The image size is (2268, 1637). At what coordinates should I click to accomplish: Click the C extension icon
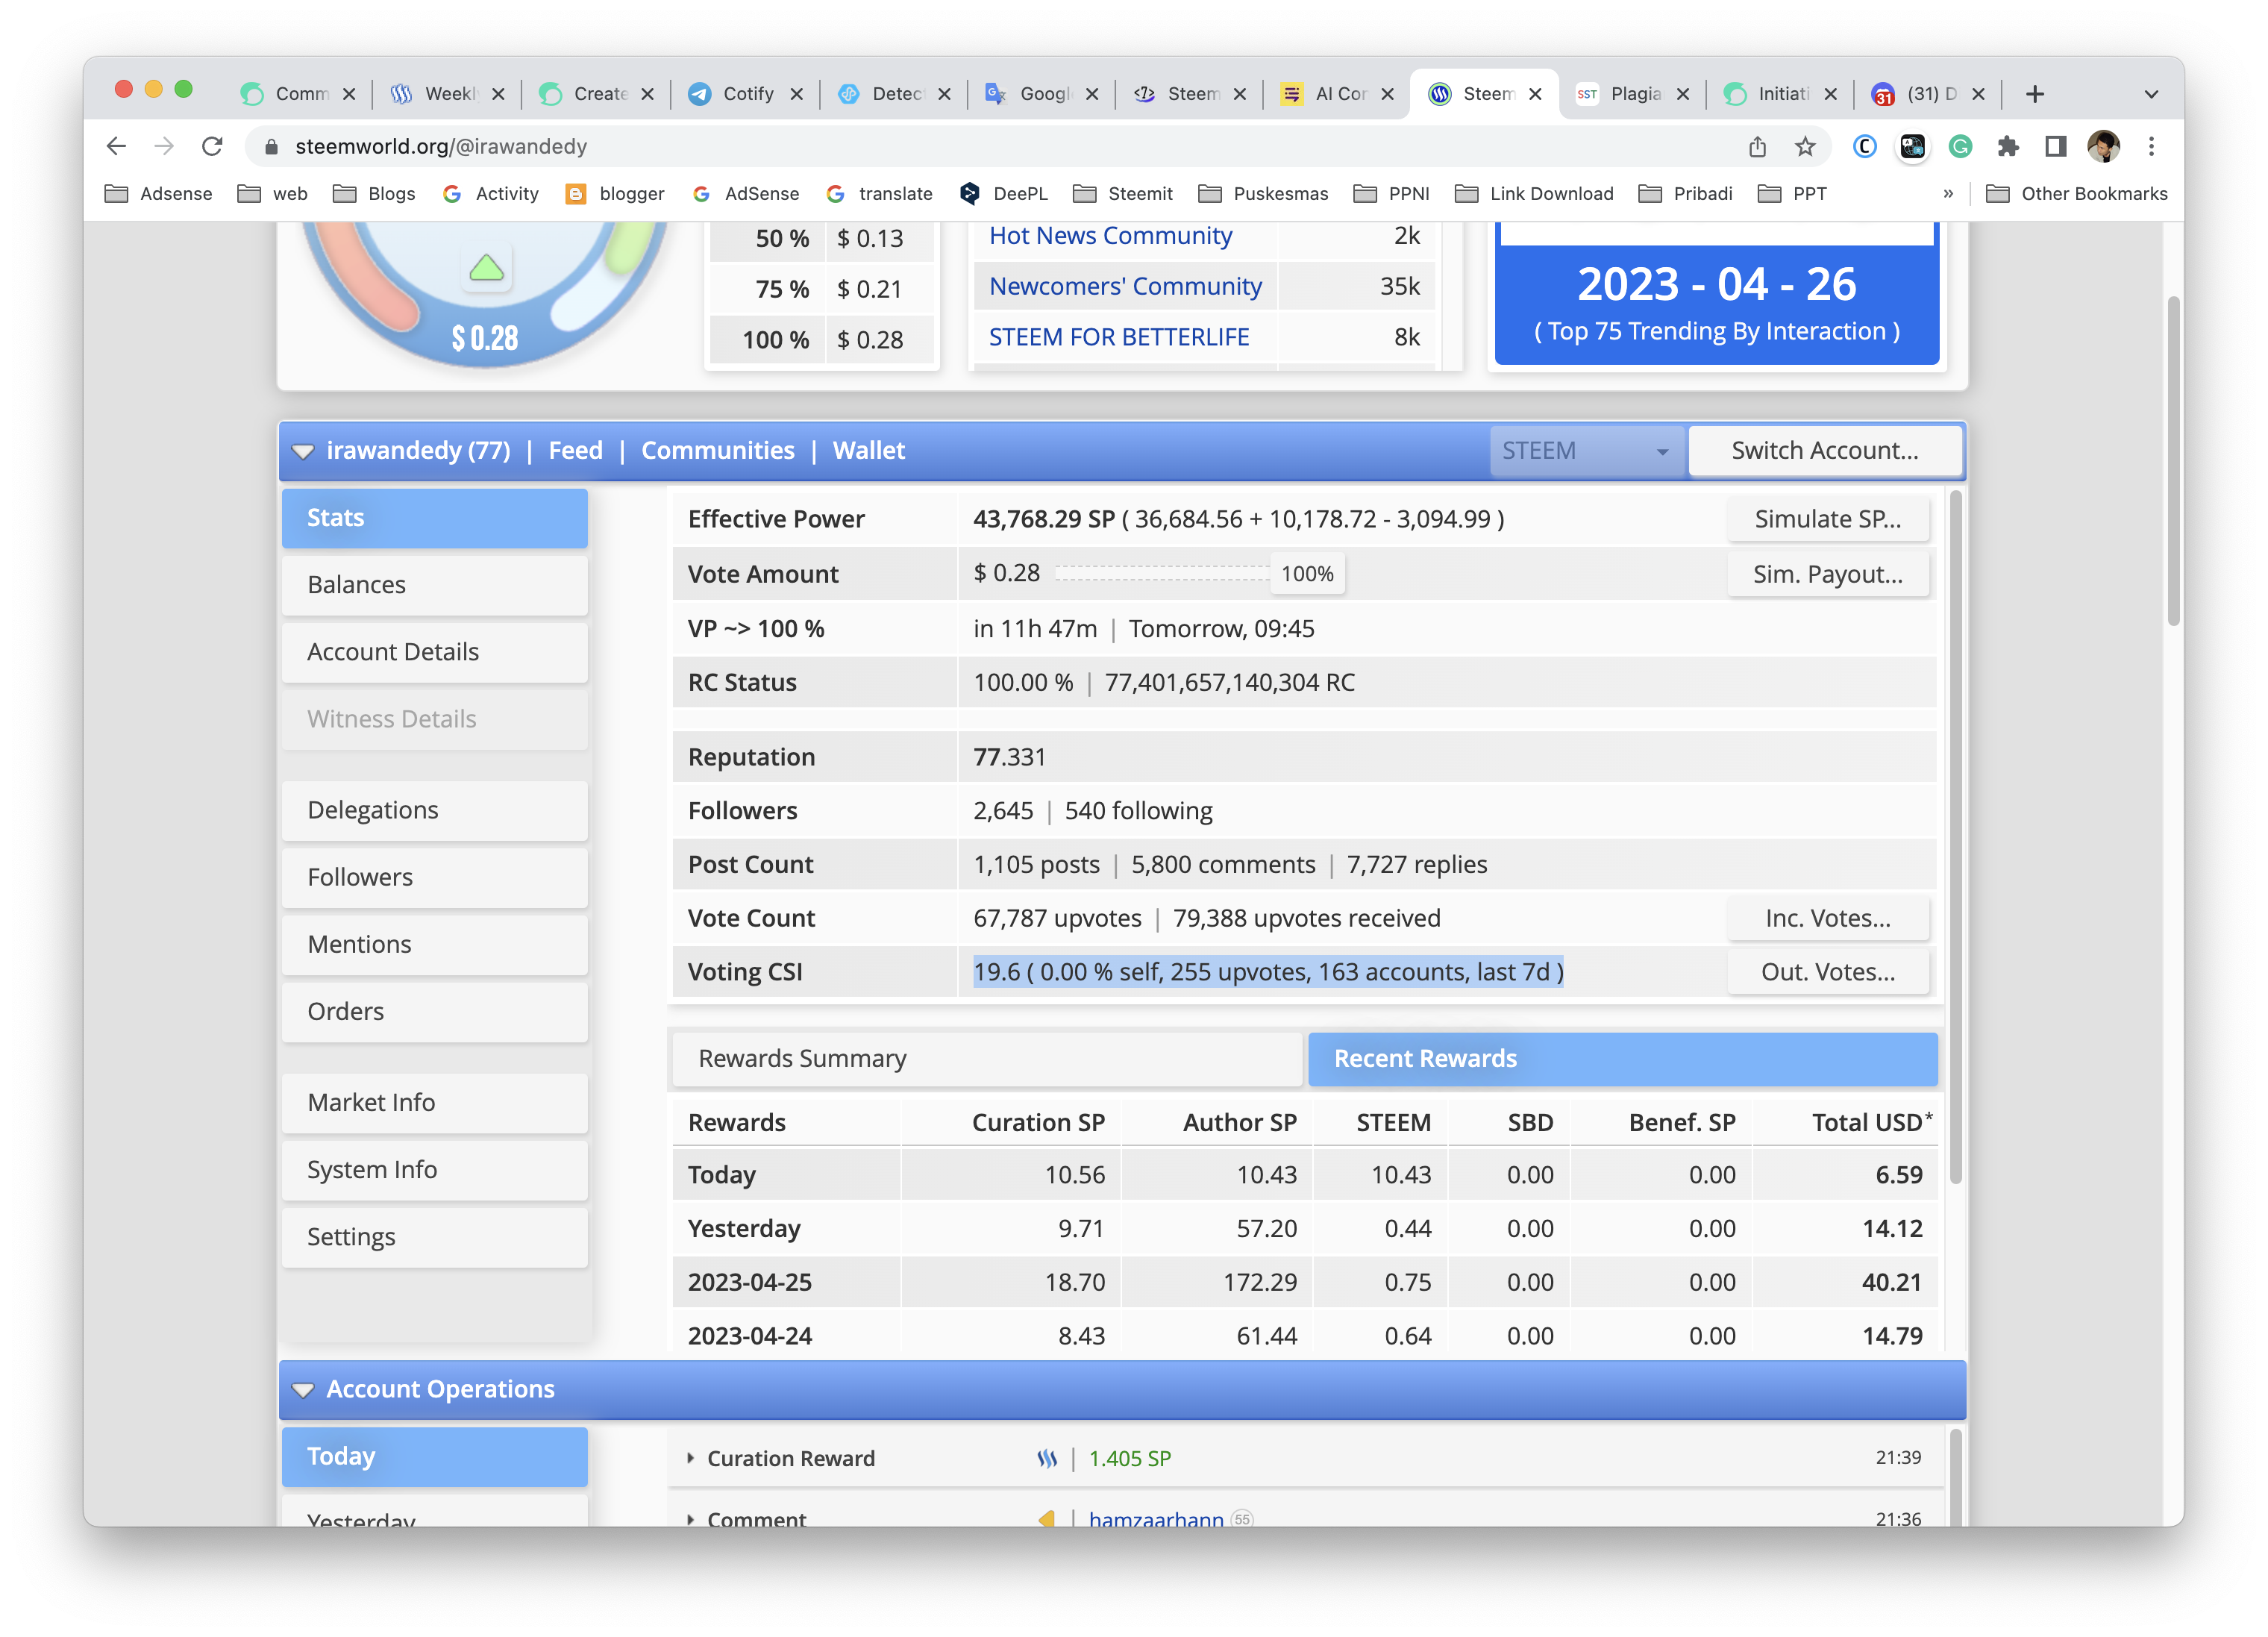(1864, 147)
